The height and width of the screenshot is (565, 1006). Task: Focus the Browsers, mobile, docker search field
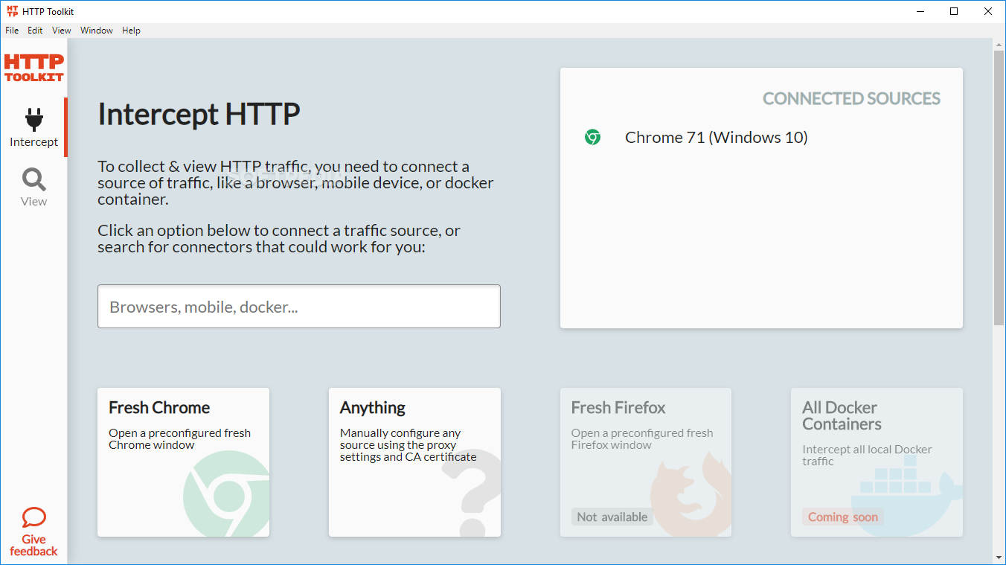(299, 307)
